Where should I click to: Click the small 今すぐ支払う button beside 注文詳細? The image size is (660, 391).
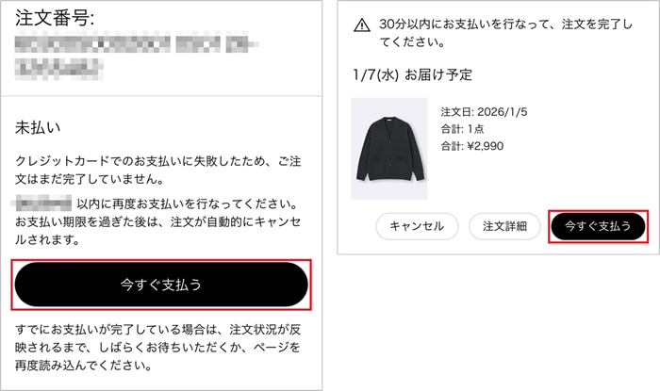598,226
